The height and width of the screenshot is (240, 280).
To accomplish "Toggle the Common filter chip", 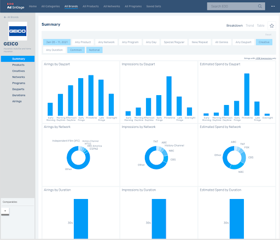I will coord(76,50).
